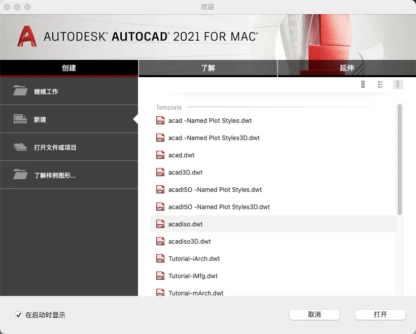Click DWT icon of acad -Named Plot Styles.dwt
Screen dimensions: 416x334
[160, 120]
